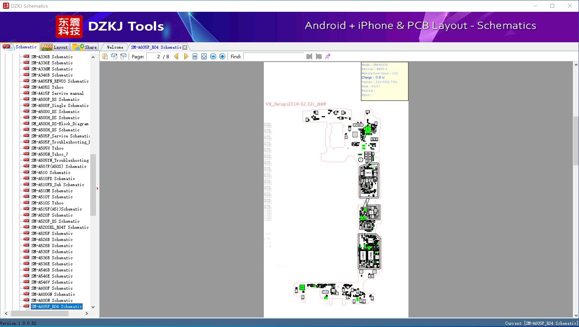
Task: Click the yellow model info note on the schematic
Action: click(x=384, y=81)
